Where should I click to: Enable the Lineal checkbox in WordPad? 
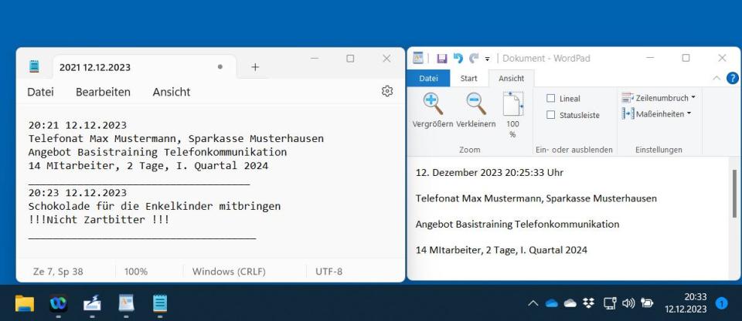click(551, 98)
